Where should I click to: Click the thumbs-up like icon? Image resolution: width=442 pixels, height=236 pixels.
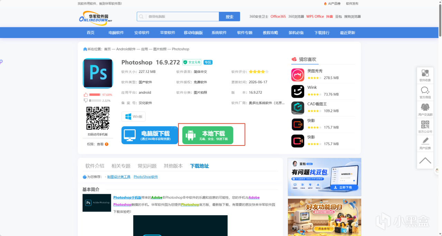click(x=86, y=95)
